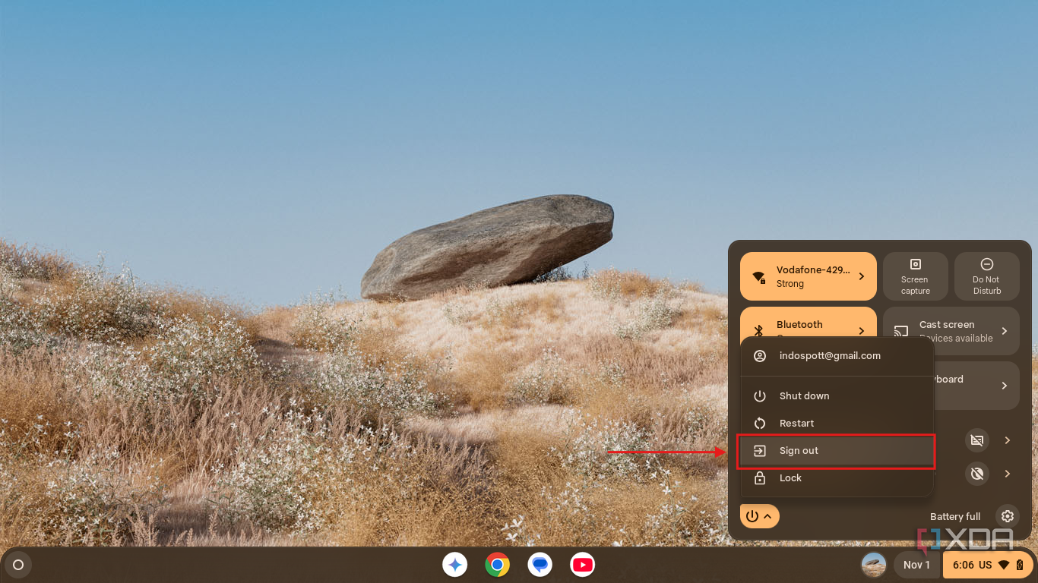Expand Cast screen devices chevron
Image resolution: width=1038 pixels, height=583 pixels.
[1005, 331]
